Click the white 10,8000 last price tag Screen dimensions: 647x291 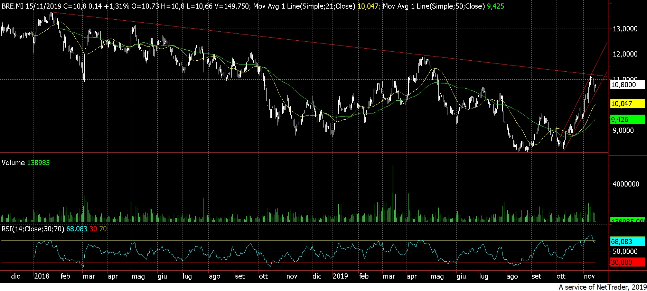click(x=627, y=85)
